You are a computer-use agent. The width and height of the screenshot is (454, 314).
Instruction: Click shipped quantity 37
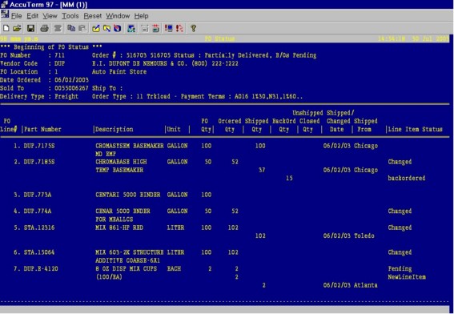click(262, 170)
